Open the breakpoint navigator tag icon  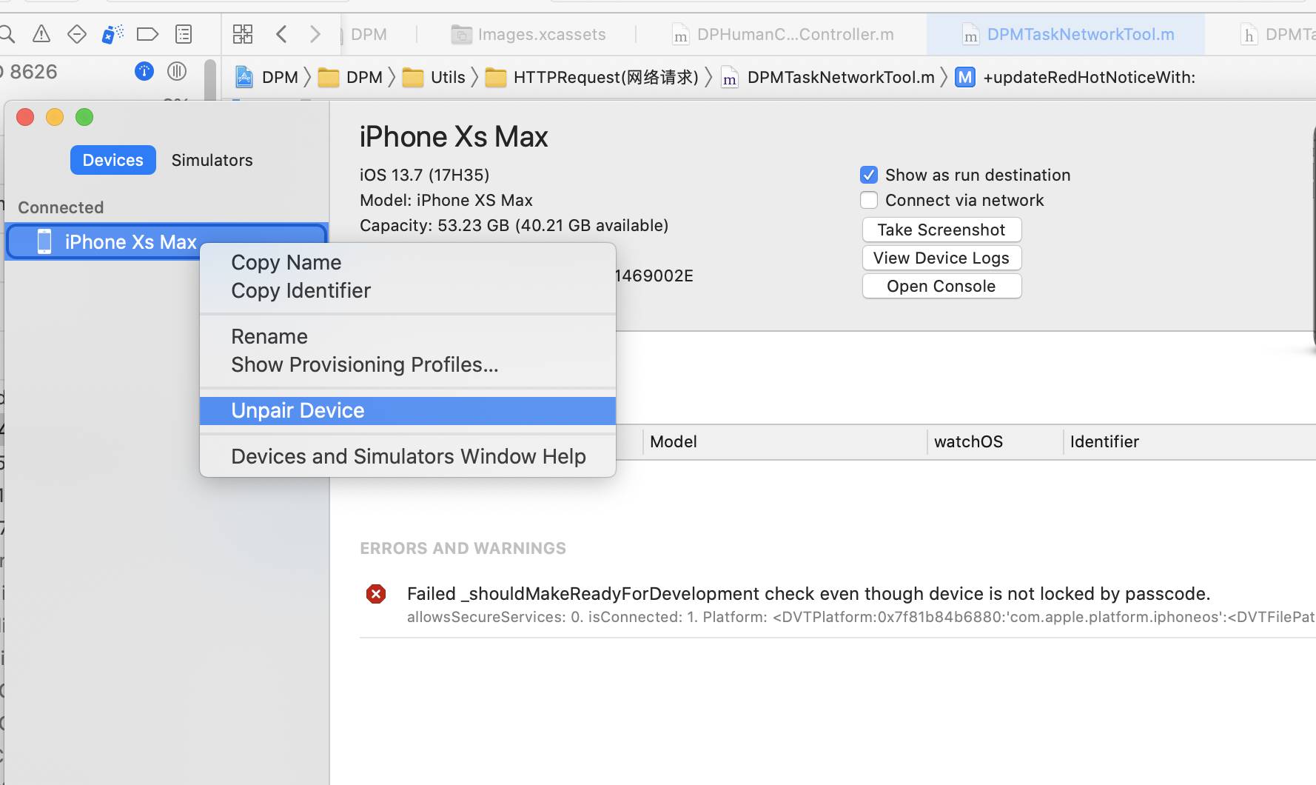(x=148, y=34)
